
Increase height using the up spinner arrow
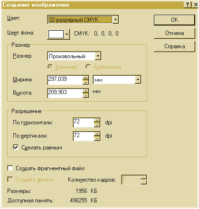pyautogui.click(x=85, y=91)
